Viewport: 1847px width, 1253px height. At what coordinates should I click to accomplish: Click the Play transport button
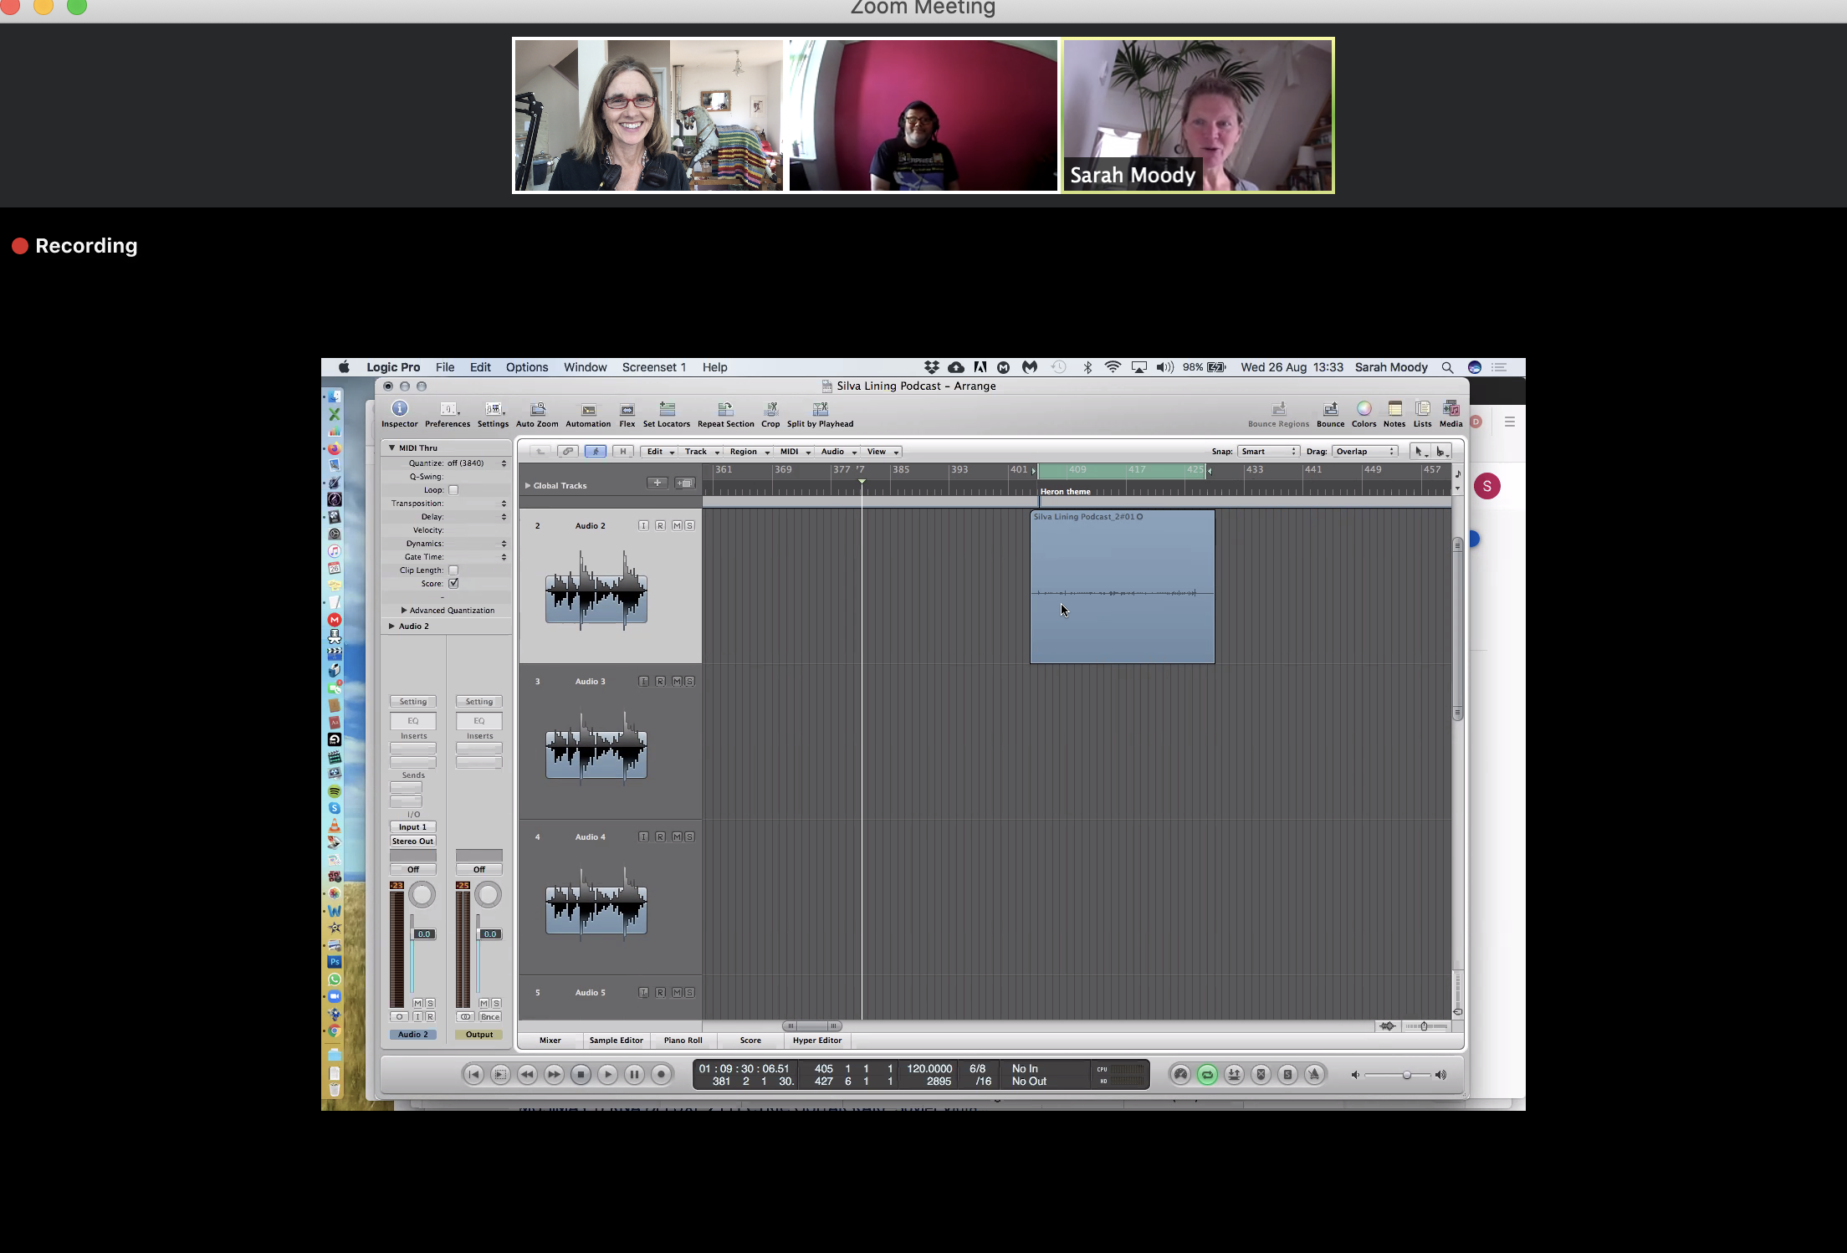(x=607, y=1075)
